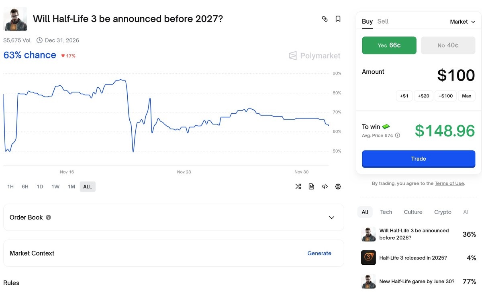The width and height of the screenshot is (482, 292).
Task: Open chart settings gear icon
Action: [338, 186]
